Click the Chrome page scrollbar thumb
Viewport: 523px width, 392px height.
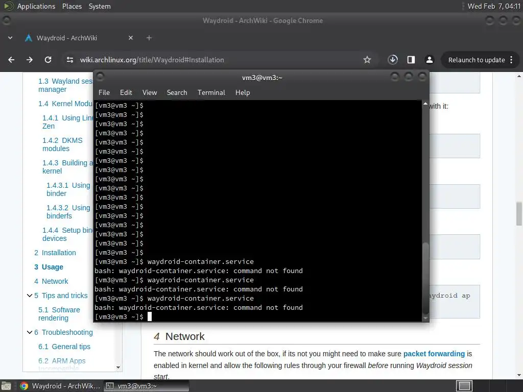(x=519, y=213)
